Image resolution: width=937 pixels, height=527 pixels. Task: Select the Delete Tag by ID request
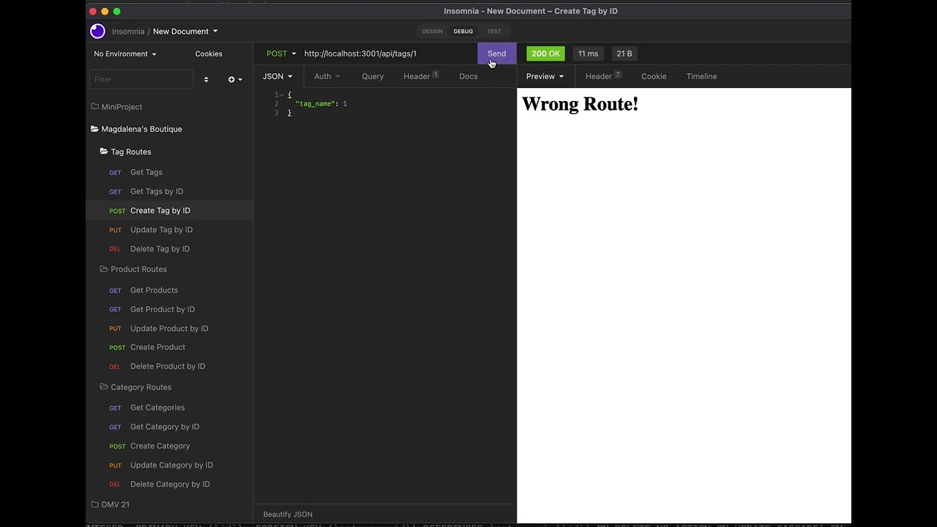pyautogui.click(x=169, y=249)
